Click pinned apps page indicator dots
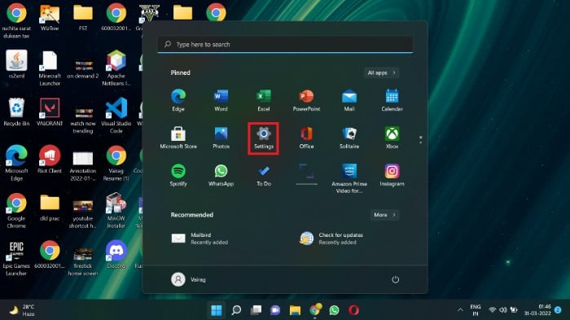The image size is (570, 320). point(421,139)
